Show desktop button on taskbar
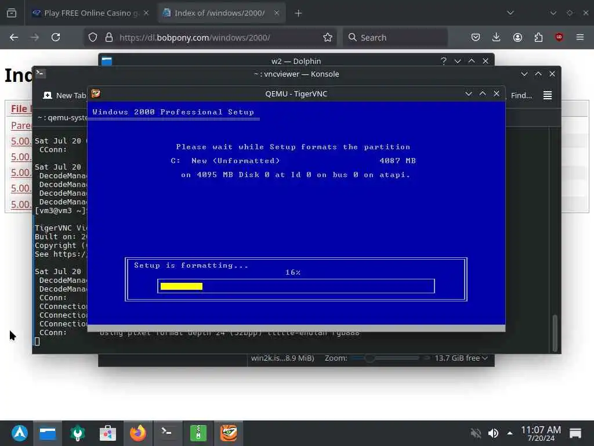Viewport: 594px width, 446px height. (575, 433)
